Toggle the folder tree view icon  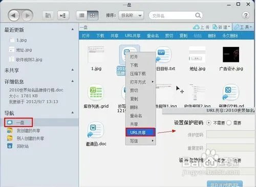pyautogui.click(x=63, y=15)
